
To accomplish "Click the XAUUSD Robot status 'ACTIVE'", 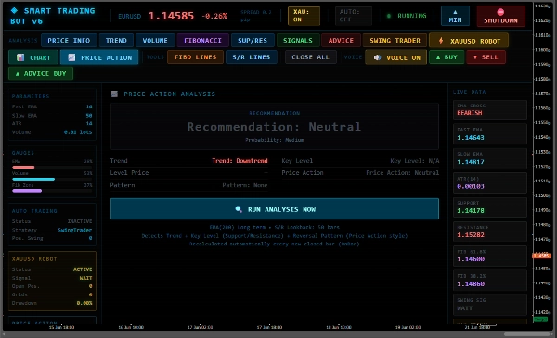I will click(83, 269).
